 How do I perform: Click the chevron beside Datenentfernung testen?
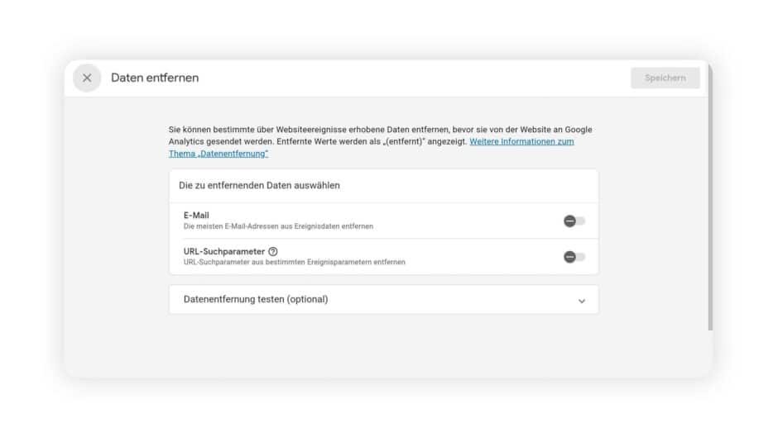click(582, 301)
